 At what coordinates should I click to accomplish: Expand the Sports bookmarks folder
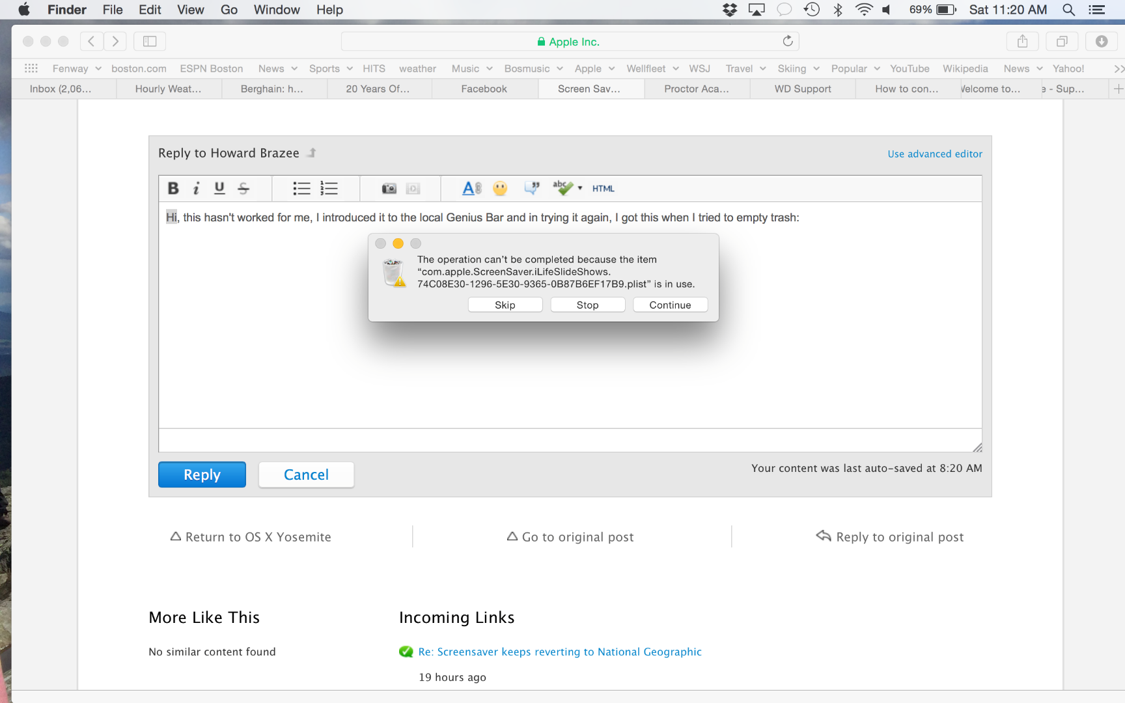(331, 68)
